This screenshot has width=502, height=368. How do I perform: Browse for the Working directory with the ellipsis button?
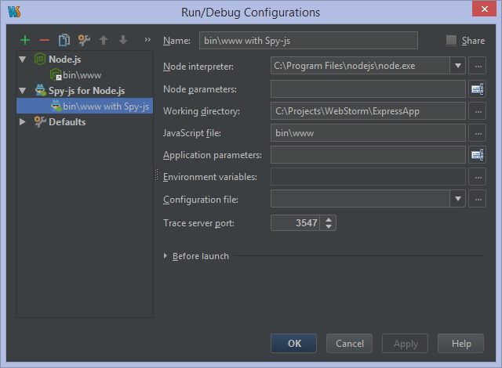[x=478, y=111]
